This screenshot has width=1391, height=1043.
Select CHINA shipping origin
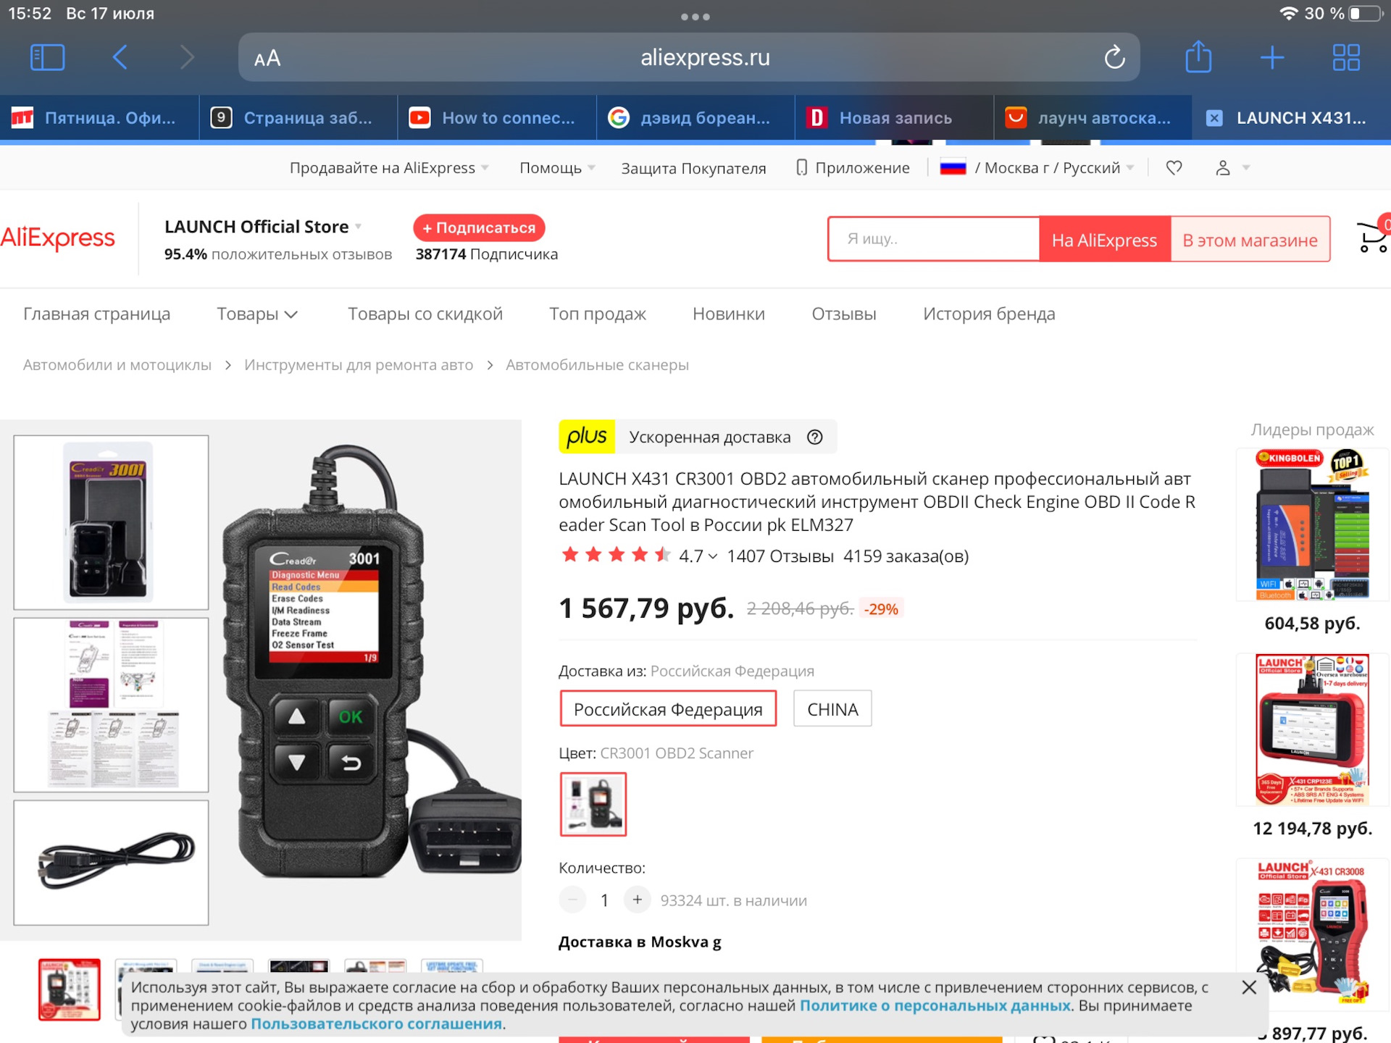[832, 709]
